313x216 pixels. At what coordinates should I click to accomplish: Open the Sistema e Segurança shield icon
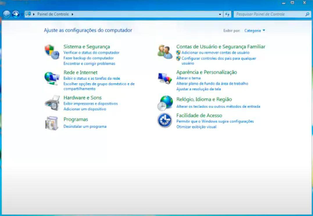52,52
